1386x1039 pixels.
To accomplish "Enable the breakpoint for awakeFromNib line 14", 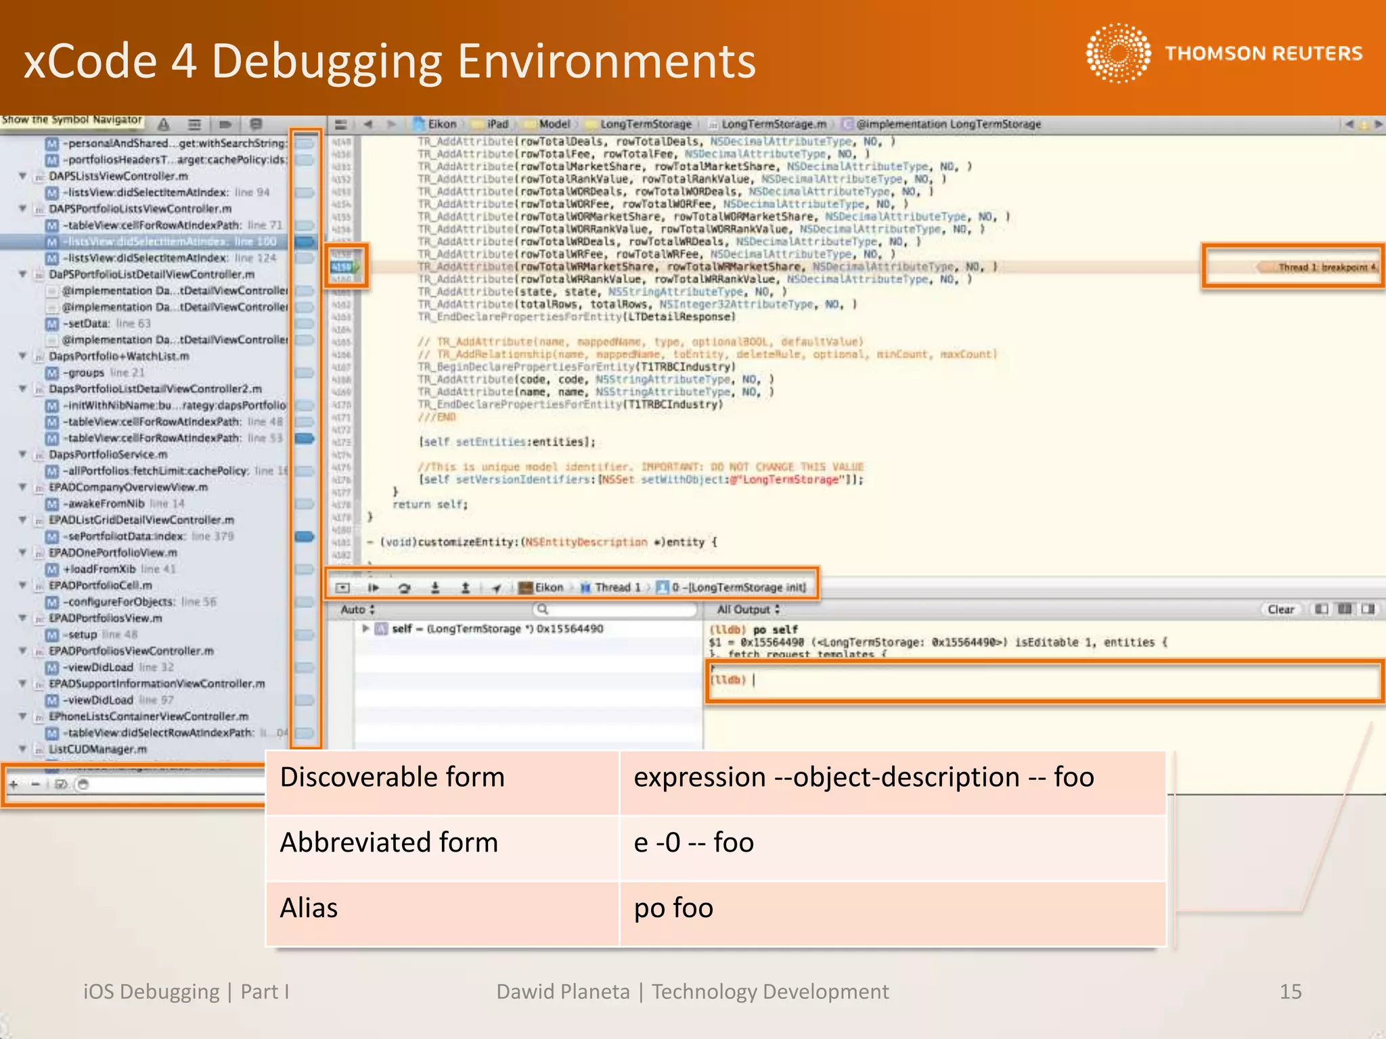I will (x=305, y=504).
